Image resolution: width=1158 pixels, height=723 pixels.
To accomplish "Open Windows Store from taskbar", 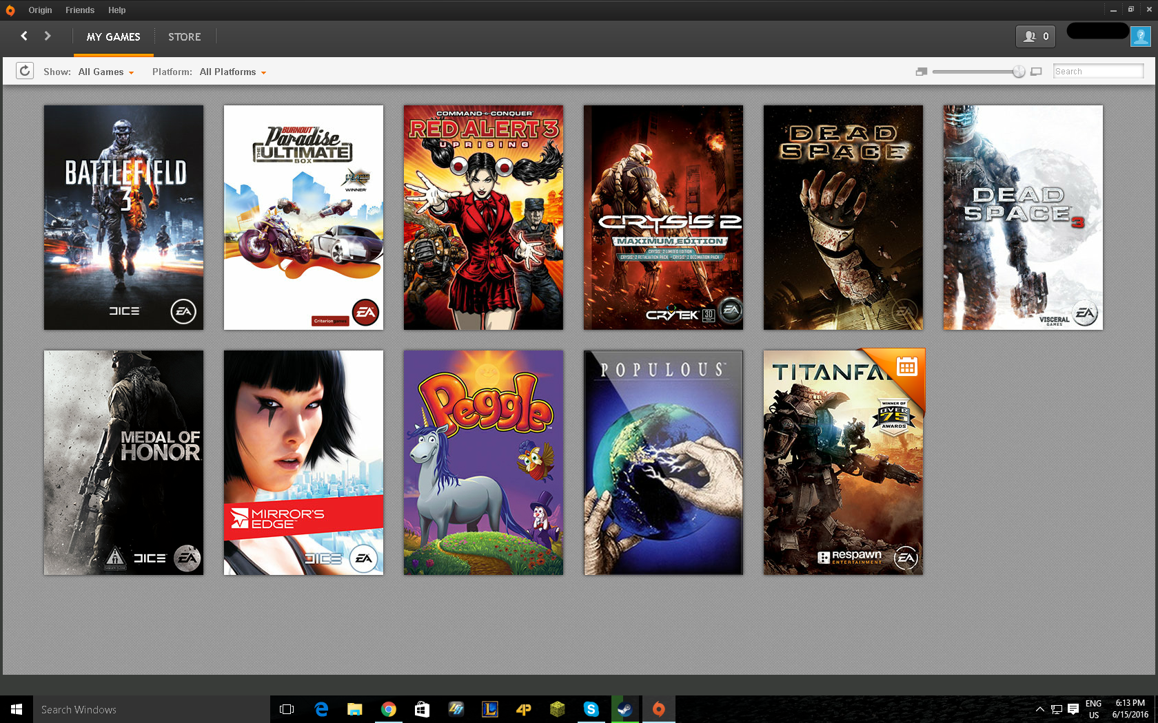I will [423, 709].
